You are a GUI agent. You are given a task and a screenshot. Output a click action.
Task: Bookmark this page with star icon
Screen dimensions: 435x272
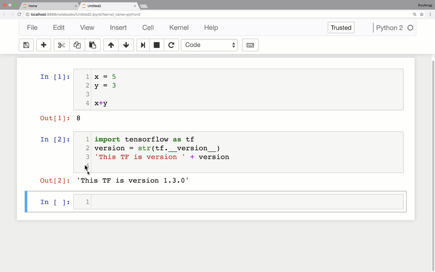422,14
